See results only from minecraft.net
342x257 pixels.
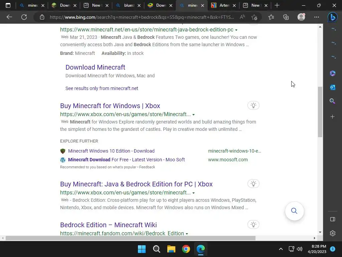[102, 88]
